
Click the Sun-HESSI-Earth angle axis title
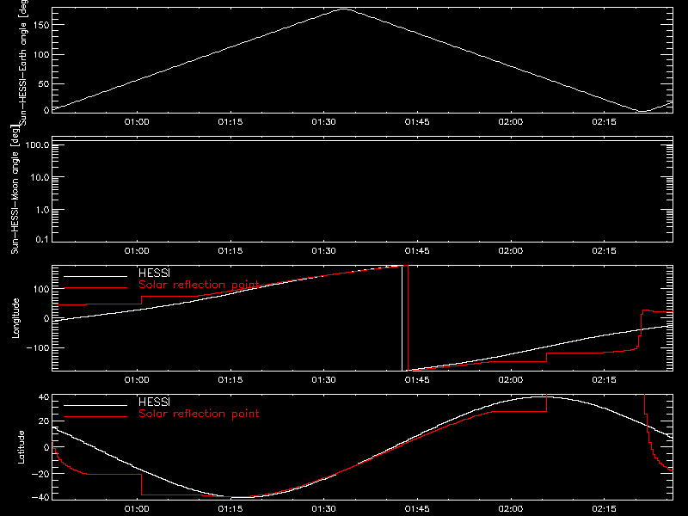tap(23, 61)
